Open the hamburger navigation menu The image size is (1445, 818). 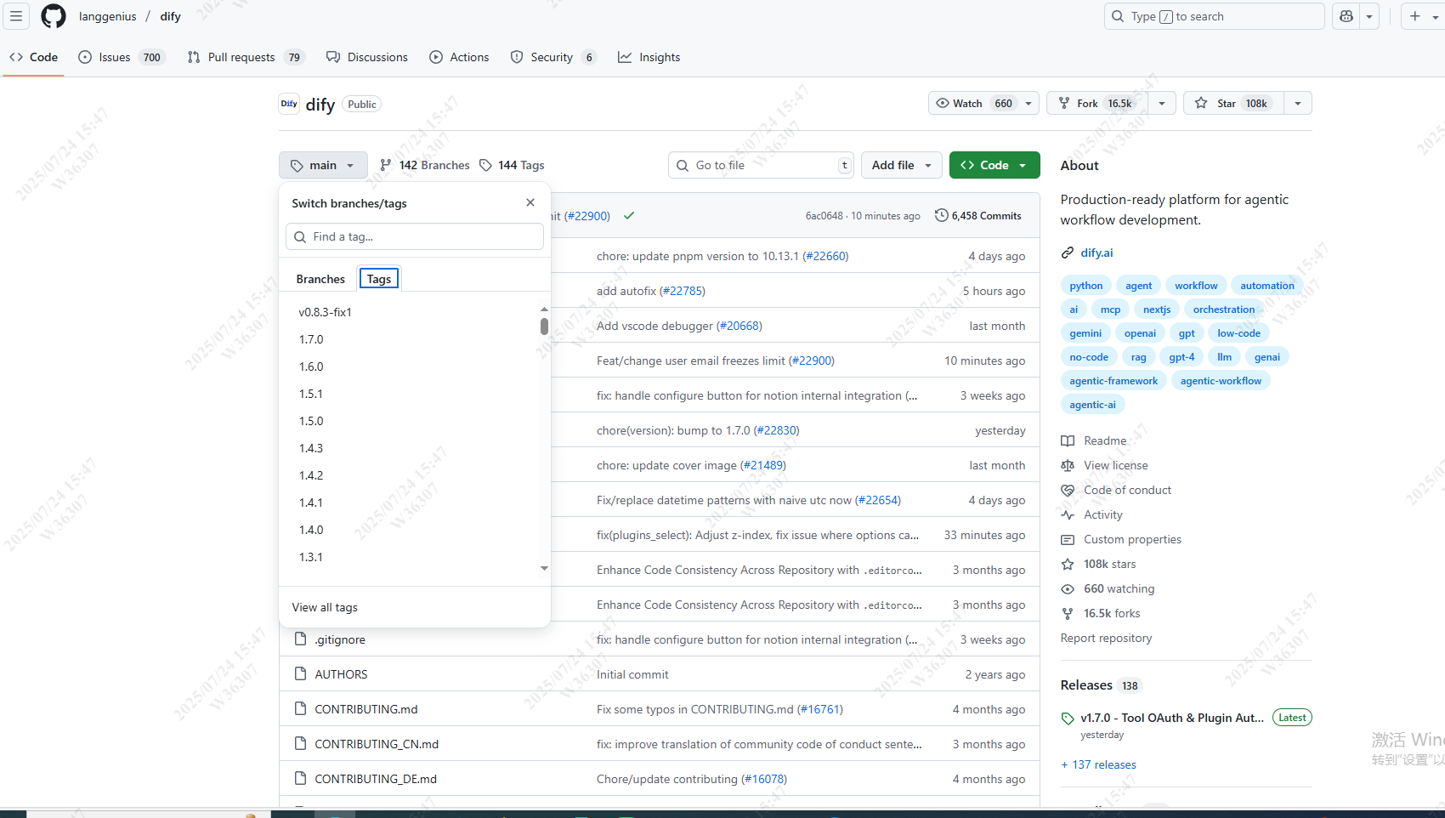click(16, 16)
